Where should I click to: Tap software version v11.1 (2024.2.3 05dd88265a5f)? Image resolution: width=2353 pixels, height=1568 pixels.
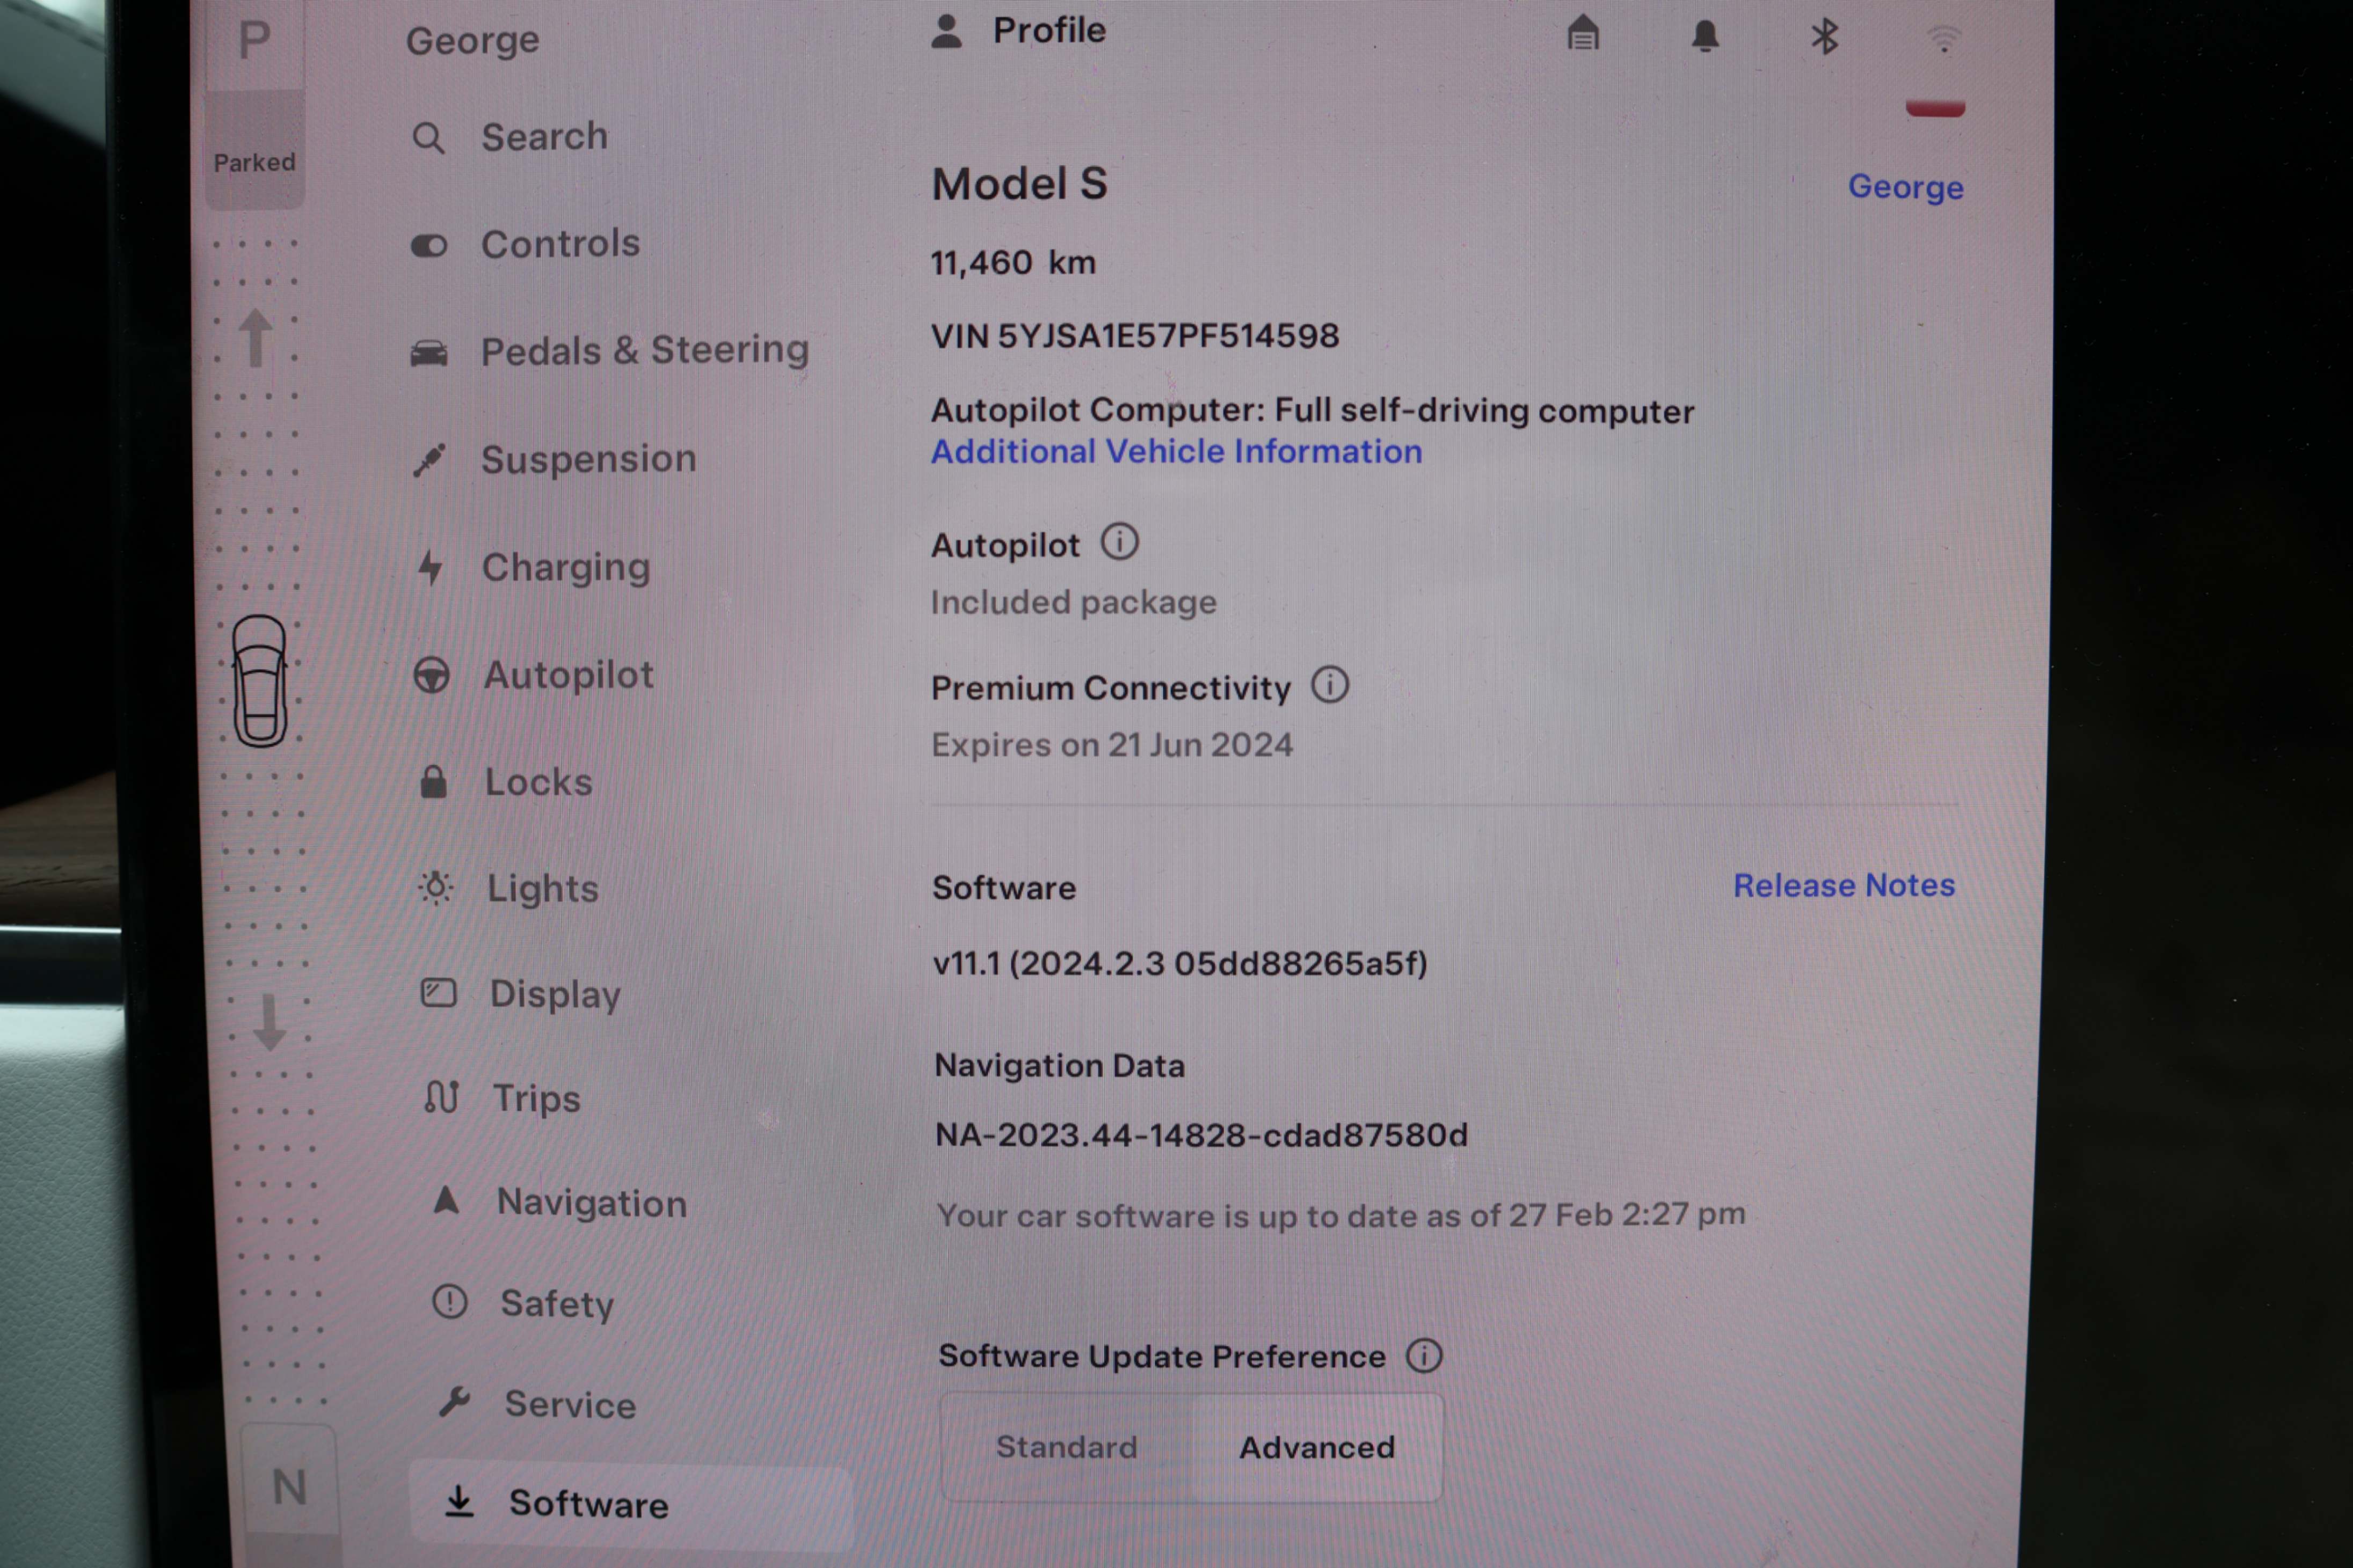tap(1179, 964)
